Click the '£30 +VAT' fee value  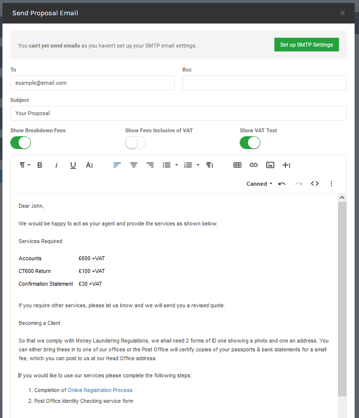(x=90, y=284)
